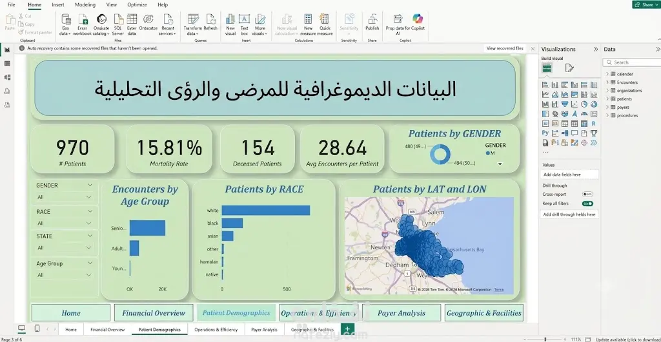Add a new report page with plus button
This screenshot has height=342, width=661.
[x=347, y=329]
